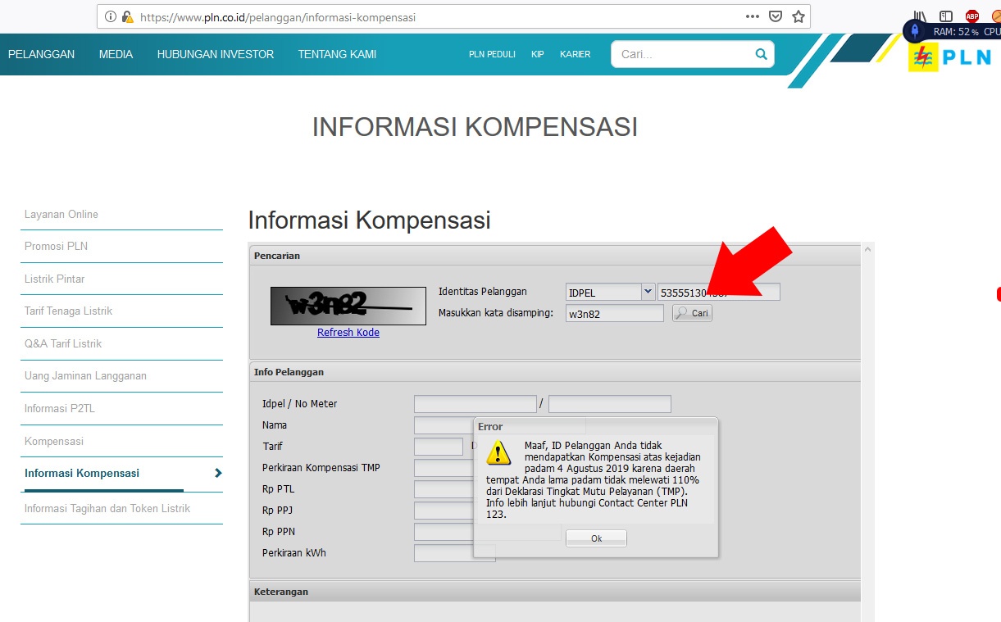Image resolution: width=1001 pixels, height=622 pixels.
Task: Open Informasi Tagihan dan Token Listrik
Action: (107, 508)
